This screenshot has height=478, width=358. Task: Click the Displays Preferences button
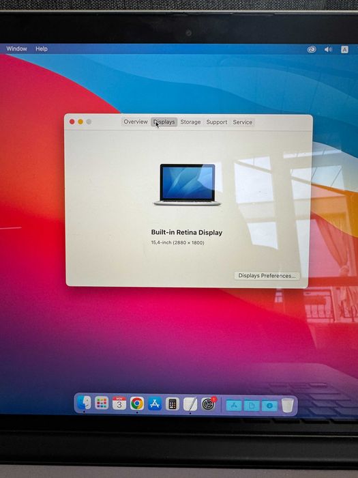(267, 276)
